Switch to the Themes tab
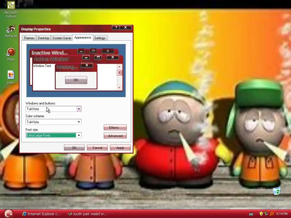 (29, 38)
